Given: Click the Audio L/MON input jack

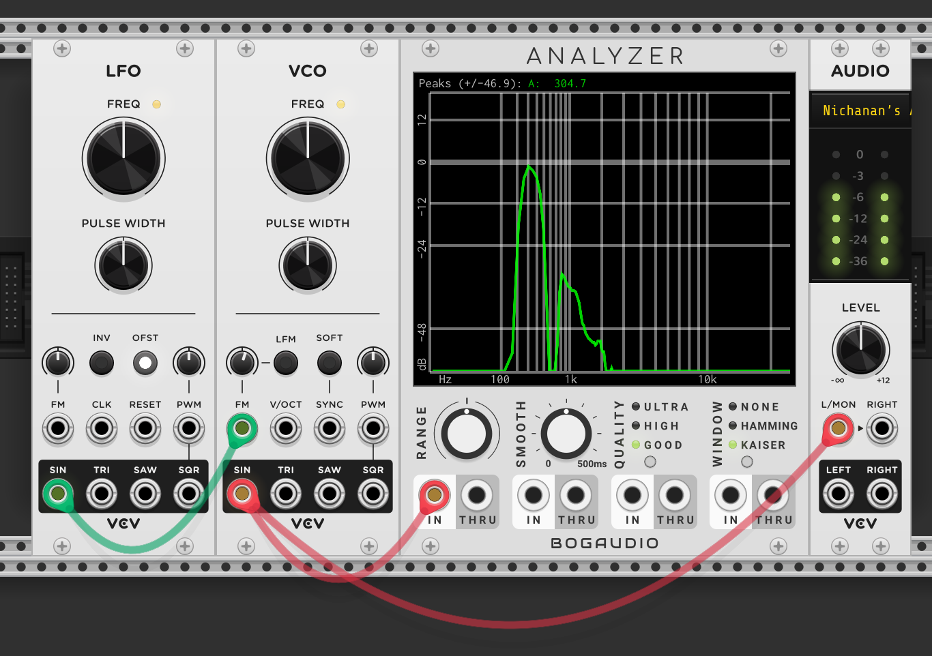Looking at the screenshot, I should [x=839, y=429].
